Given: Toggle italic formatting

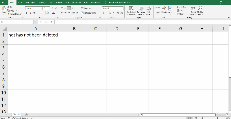Looking at the screenshot, I should pos(30,13).
